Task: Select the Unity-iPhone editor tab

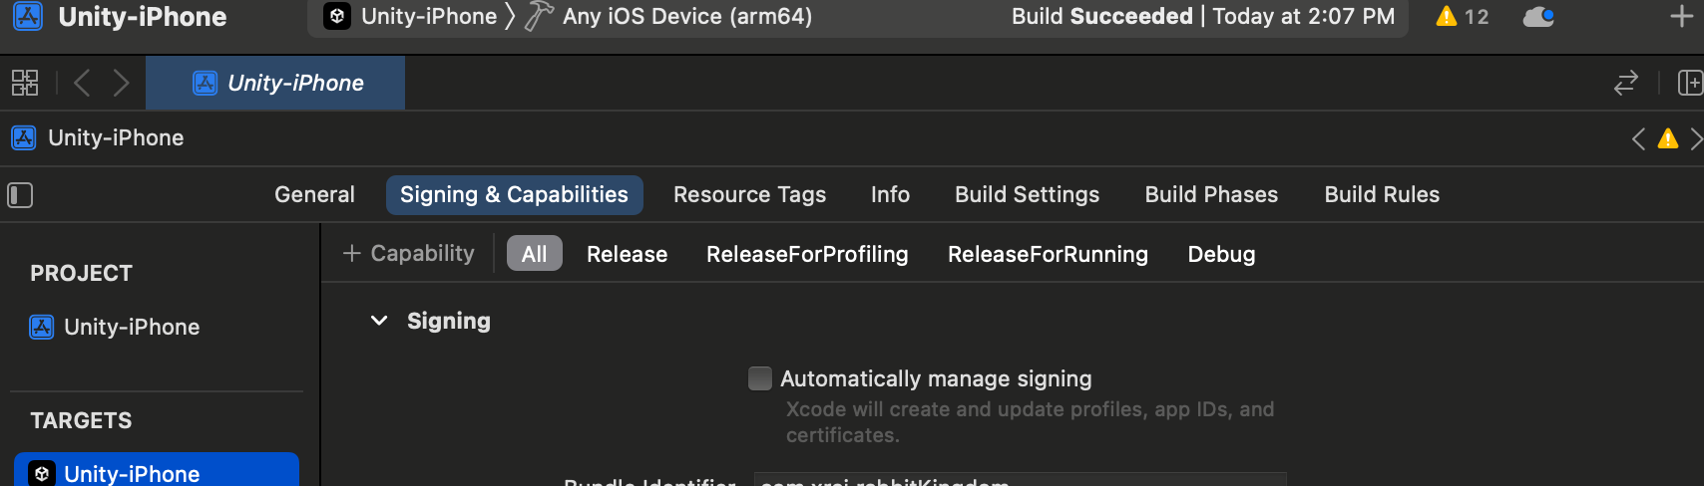Action: [275, 83]
